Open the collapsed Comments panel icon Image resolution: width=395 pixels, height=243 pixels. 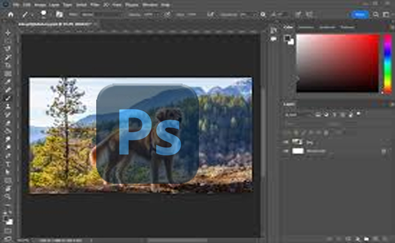tap(273, 39)
